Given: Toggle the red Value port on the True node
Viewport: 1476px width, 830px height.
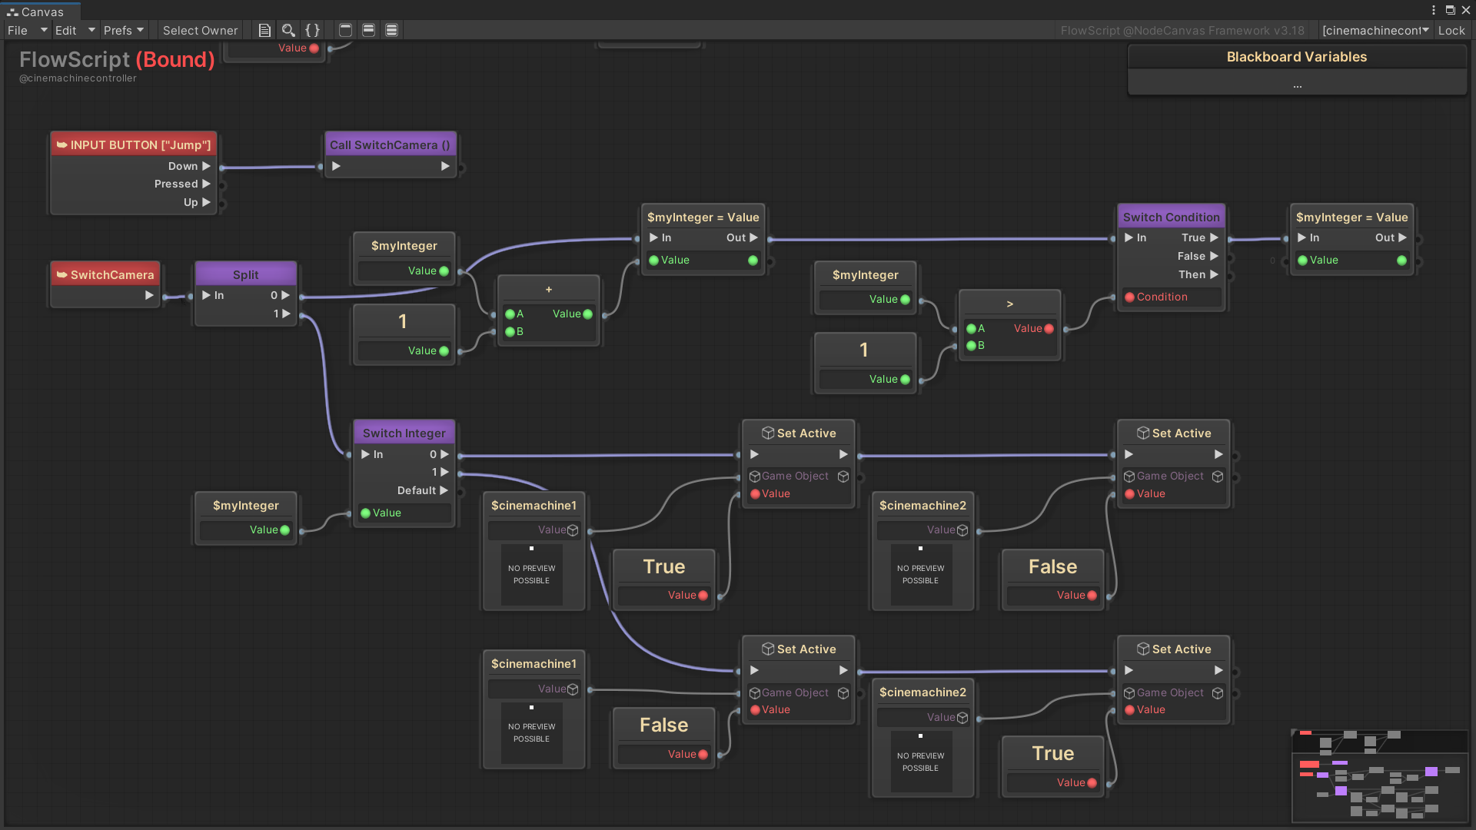Looking at the screenshot, I should 702,595.
